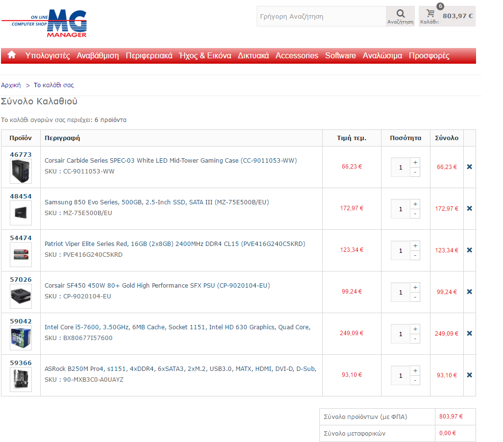Open the Υπολογιστές menu
503x442 pixels.
48,55
